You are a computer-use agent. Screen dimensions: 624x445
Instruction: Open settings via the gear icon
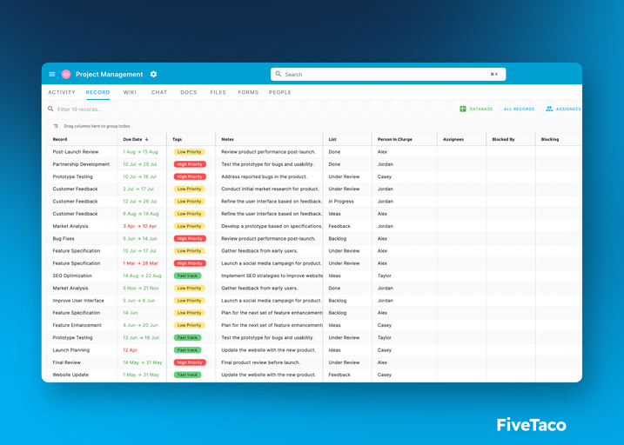[x=154, y=75]
